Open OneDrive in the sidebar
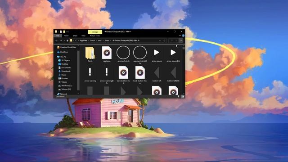 (x=62, y=52)
